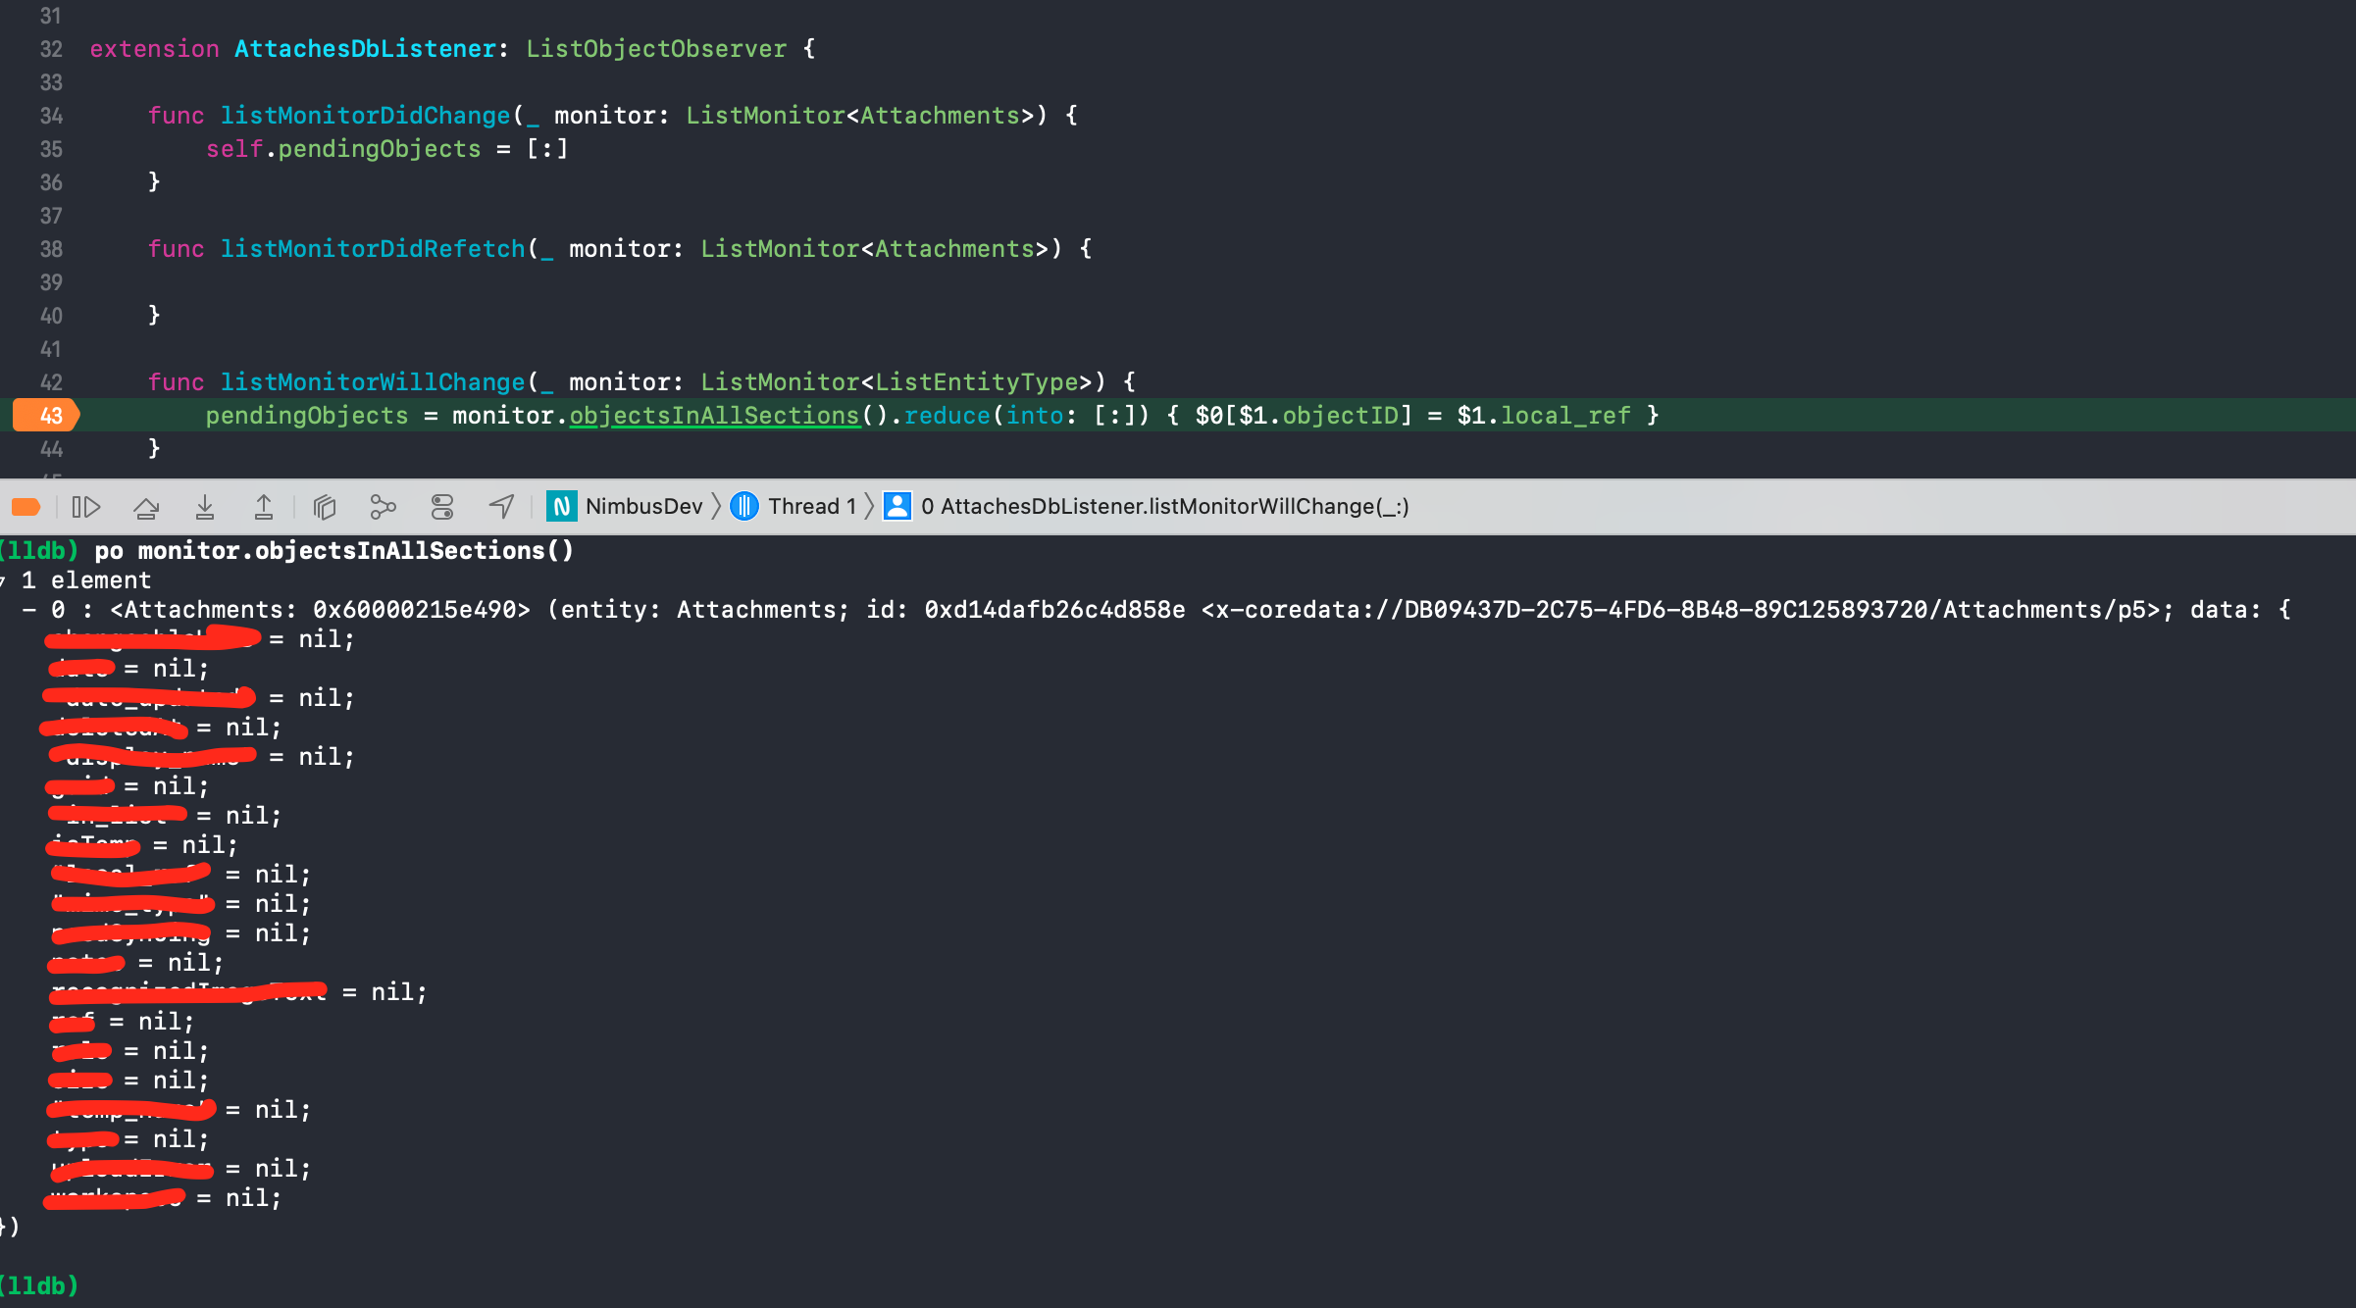The height and width of the screenshot is (1308, 2356).
Task: Toggle the breakpoints activation button
Action: pyautogui.click(x=26, y=507)
